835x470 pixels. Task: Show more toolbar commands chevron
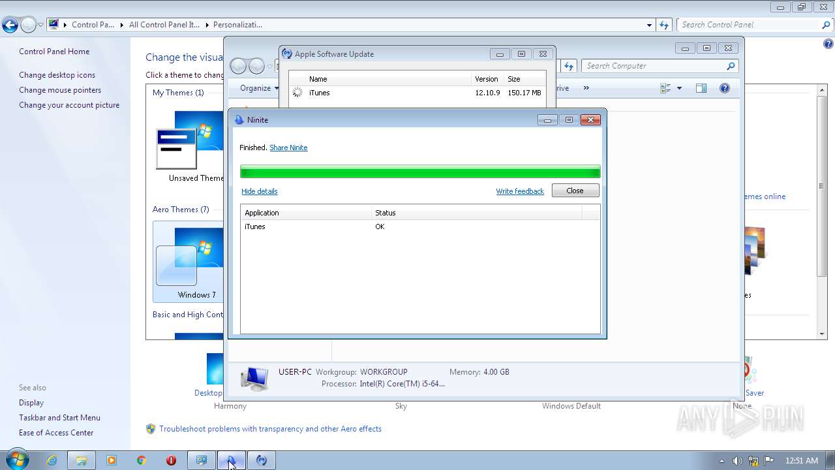tap(586, 88)
